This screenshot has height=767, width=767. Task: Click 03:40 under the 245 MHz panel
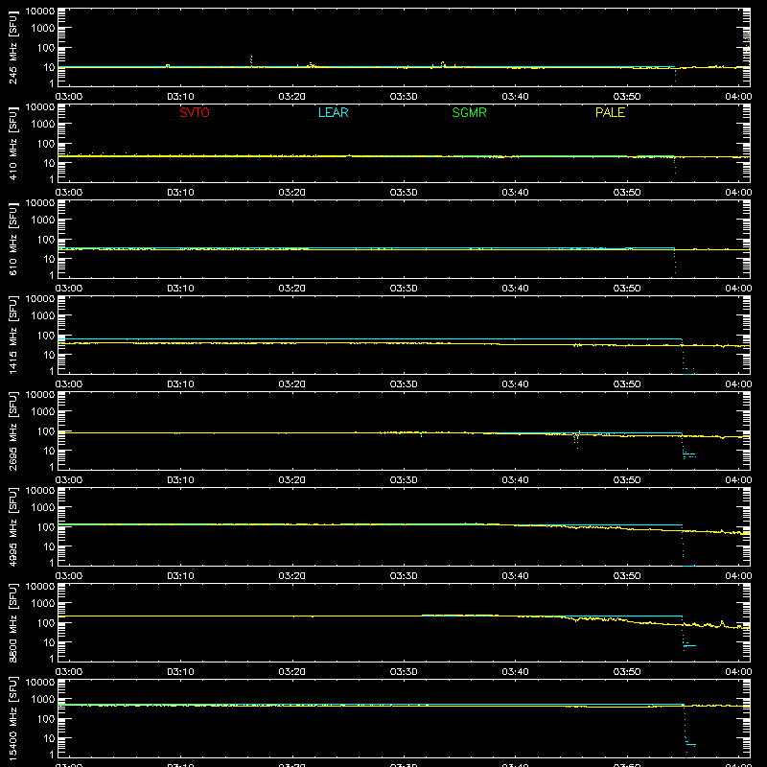click(x=515, y=97)
